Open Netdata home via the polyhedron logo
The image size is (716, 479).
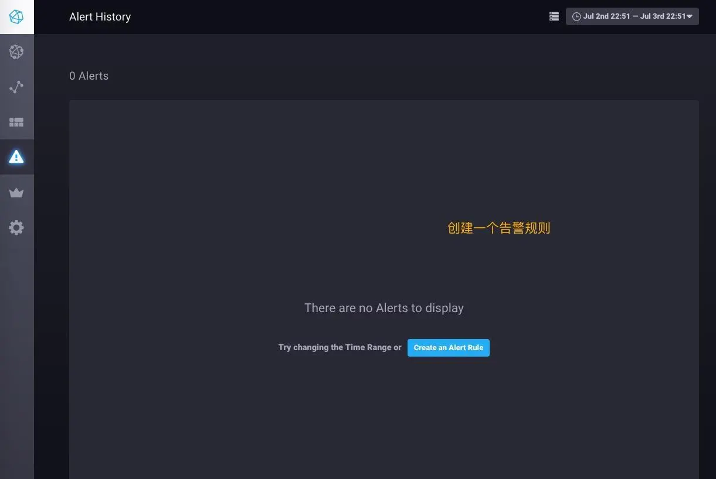16,16
